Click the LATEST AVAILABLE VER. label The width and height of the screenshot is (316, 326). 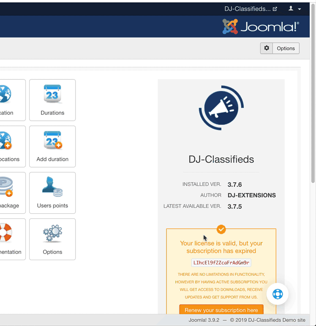192,206
